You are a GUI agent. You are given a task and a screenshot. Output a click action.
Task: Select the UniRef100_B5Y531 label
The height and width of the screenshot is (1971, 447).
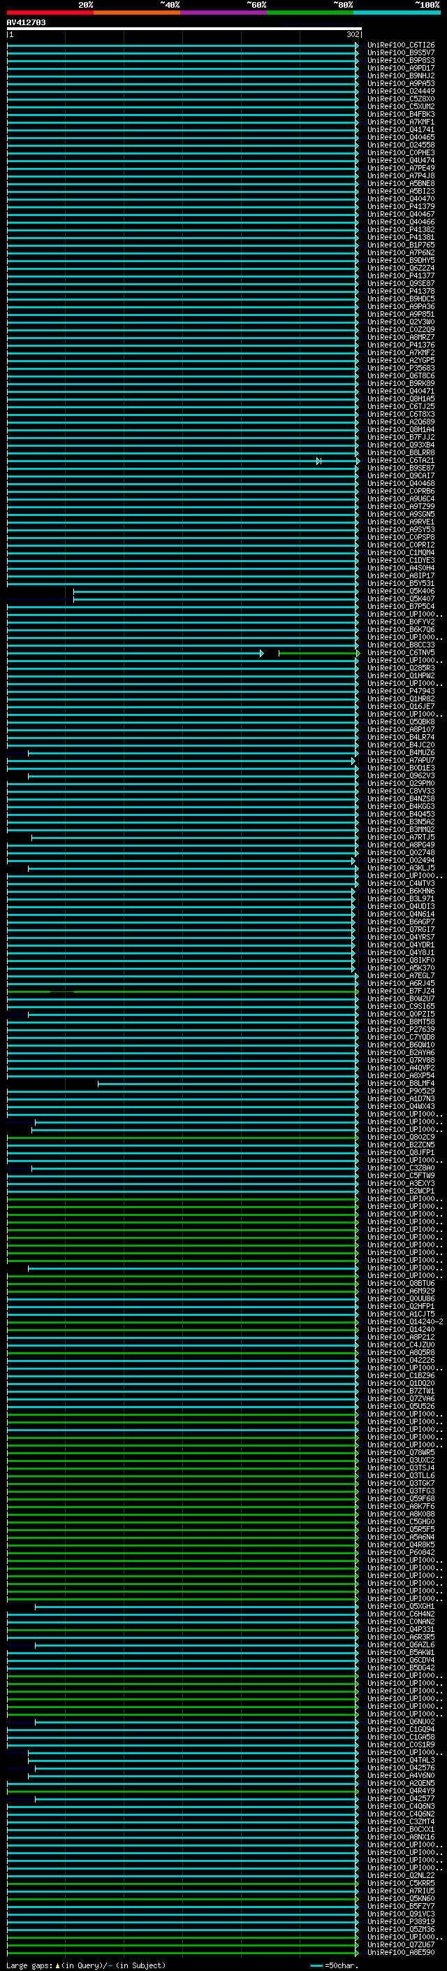[401, 583]
